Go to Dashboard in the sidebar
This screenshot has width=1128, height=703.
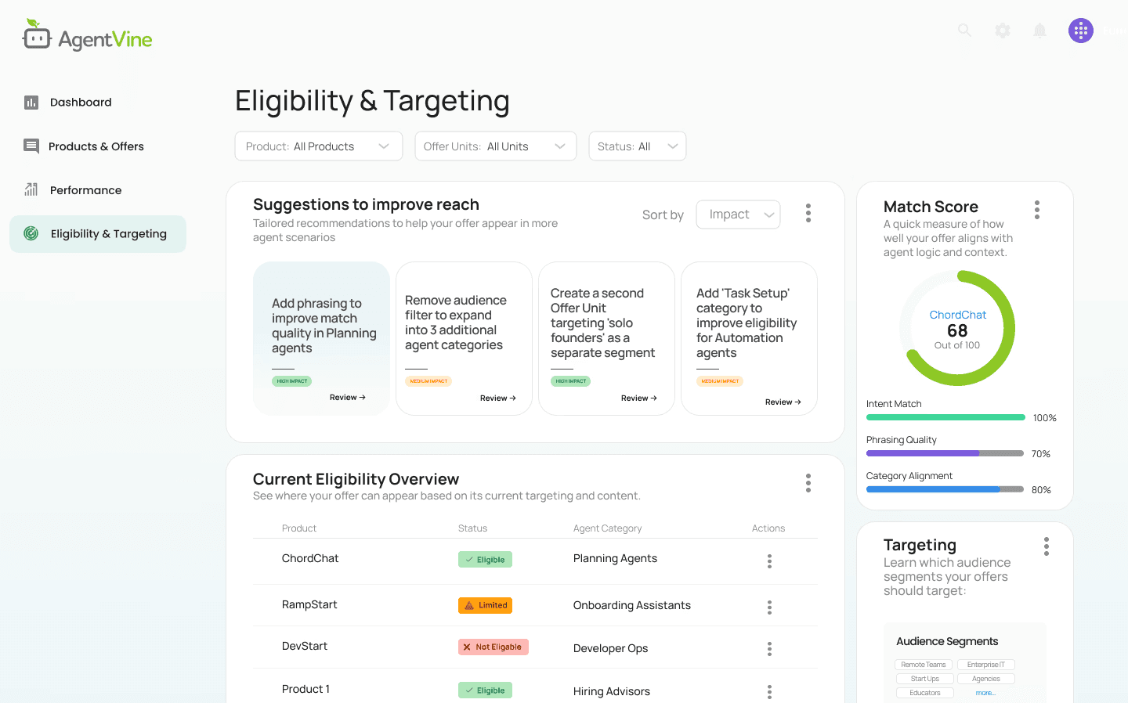(x=80, y=103)
